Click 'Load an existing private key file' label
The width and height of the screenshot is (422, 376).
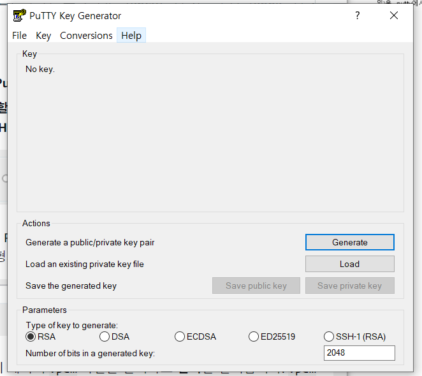point(85,264)
